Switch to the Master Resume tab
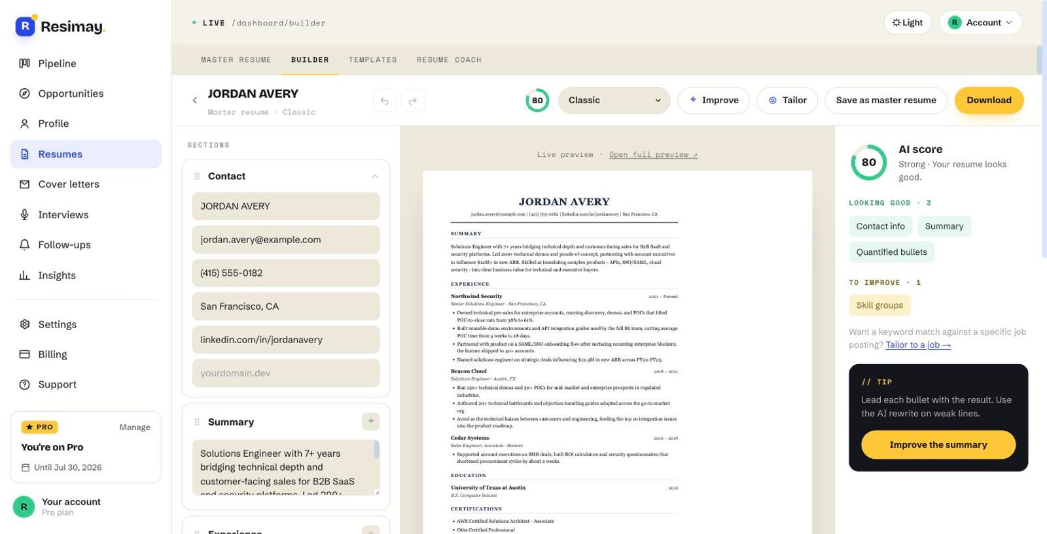Viewport: 1047px width, 534px height. pos(236,60)
